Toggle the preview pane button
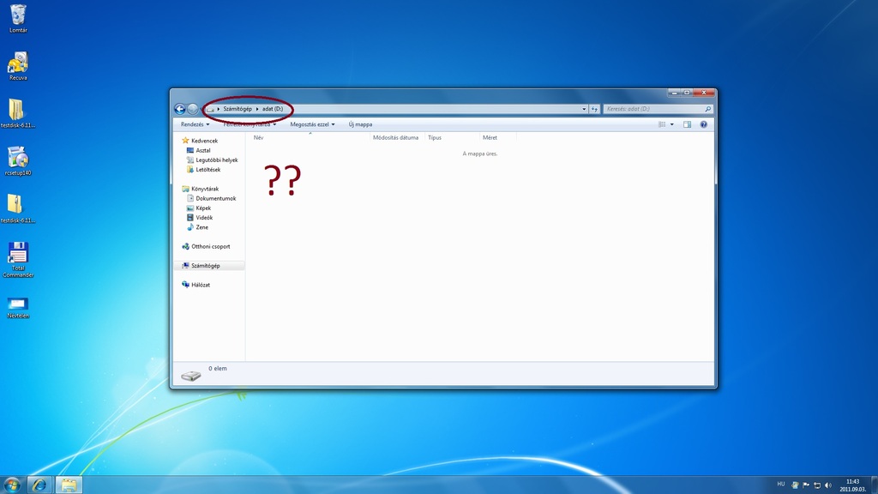 (687, 124)
